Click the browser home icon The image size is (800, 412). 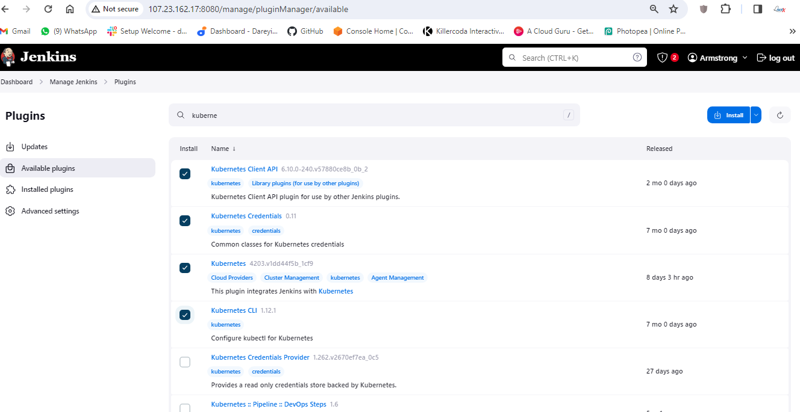point(70,9)
